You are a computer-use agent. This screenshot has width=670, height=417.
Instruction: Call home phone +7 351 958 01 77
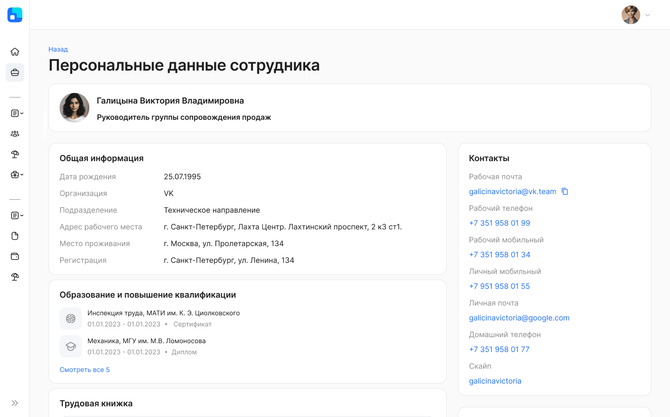[x=499, y=349]
